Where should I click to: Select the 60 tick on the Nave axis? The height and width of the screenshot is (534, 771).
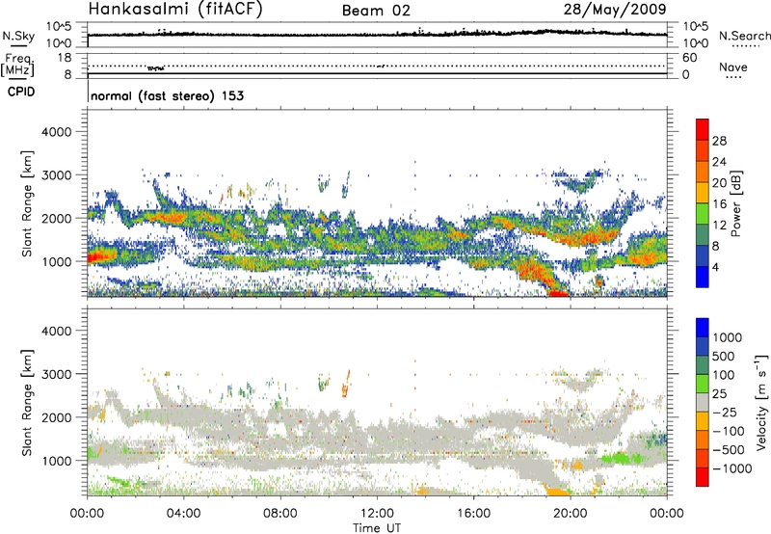[x=689, y=58]
